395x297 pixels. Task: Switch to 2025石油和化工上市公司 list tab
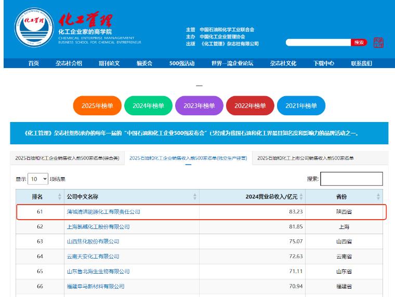pyautogui.click(x=305, y=158)
